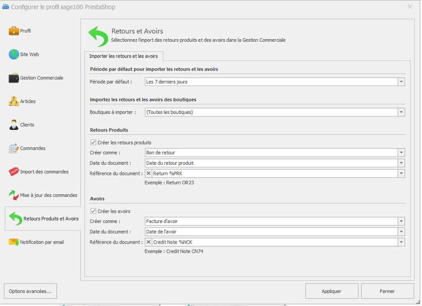Select the Importer les retours et les avoirs tab

coord(123,56)
